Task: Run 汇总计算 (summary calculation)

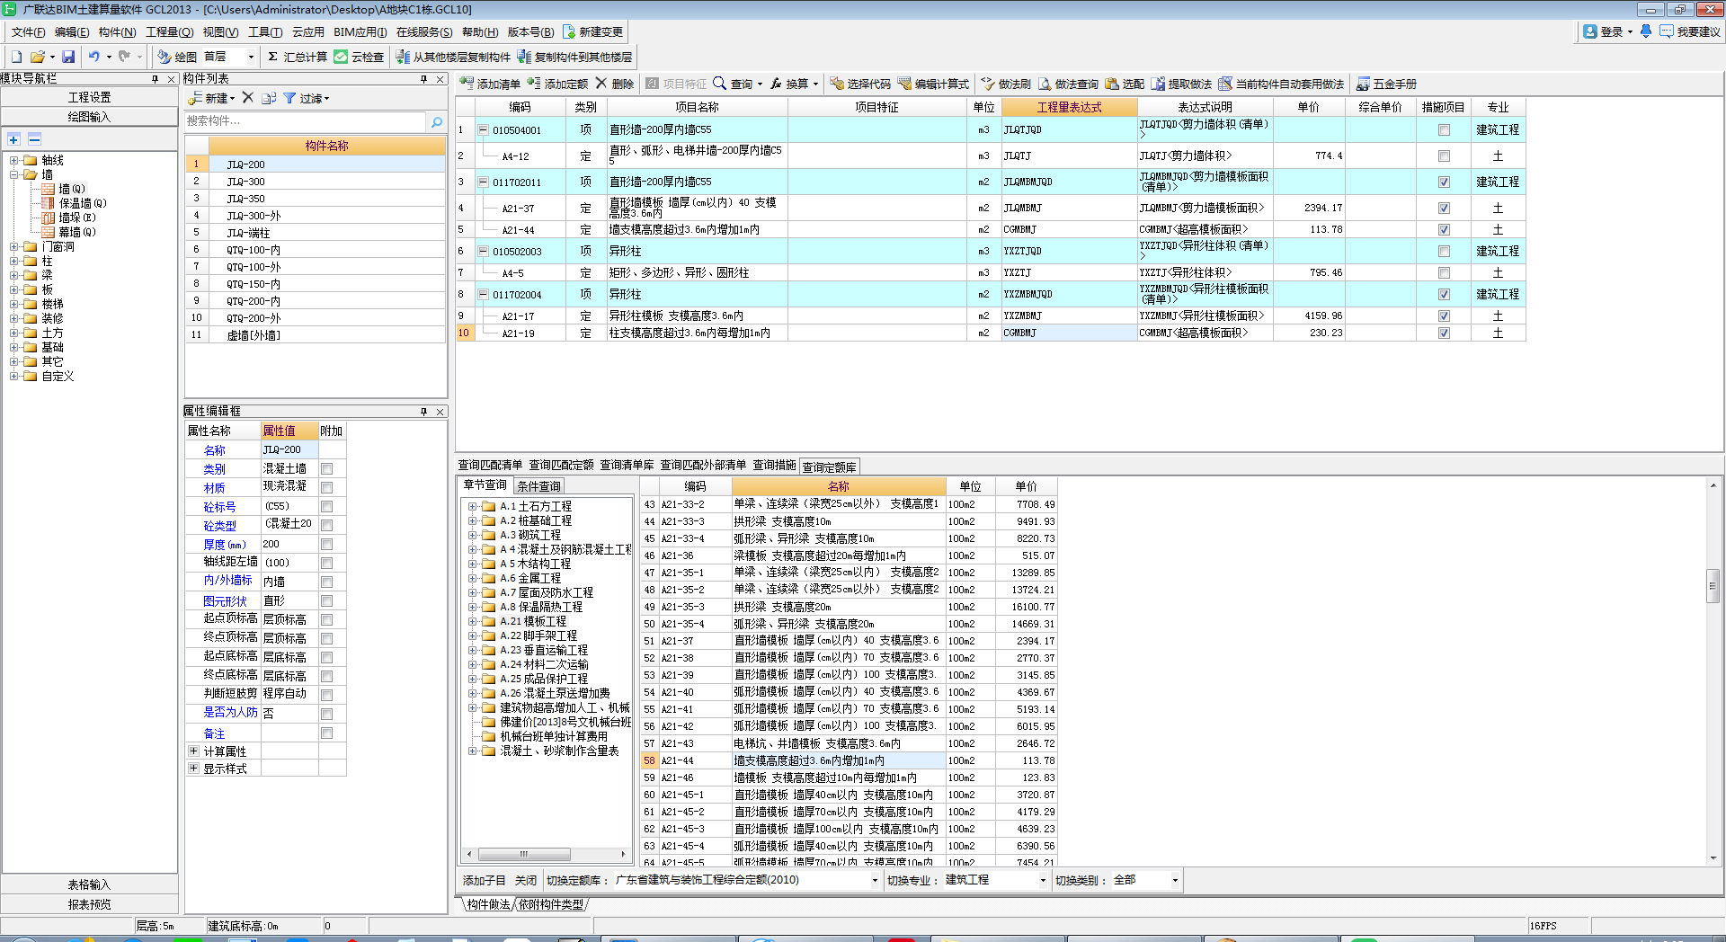Action: (x=298, y=57)
